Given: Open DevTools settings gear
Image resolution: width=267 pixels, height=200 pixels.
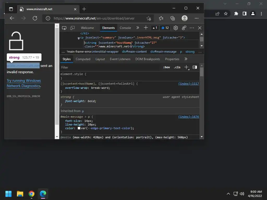Looking at the screenshot, I should tap(176, 28).
